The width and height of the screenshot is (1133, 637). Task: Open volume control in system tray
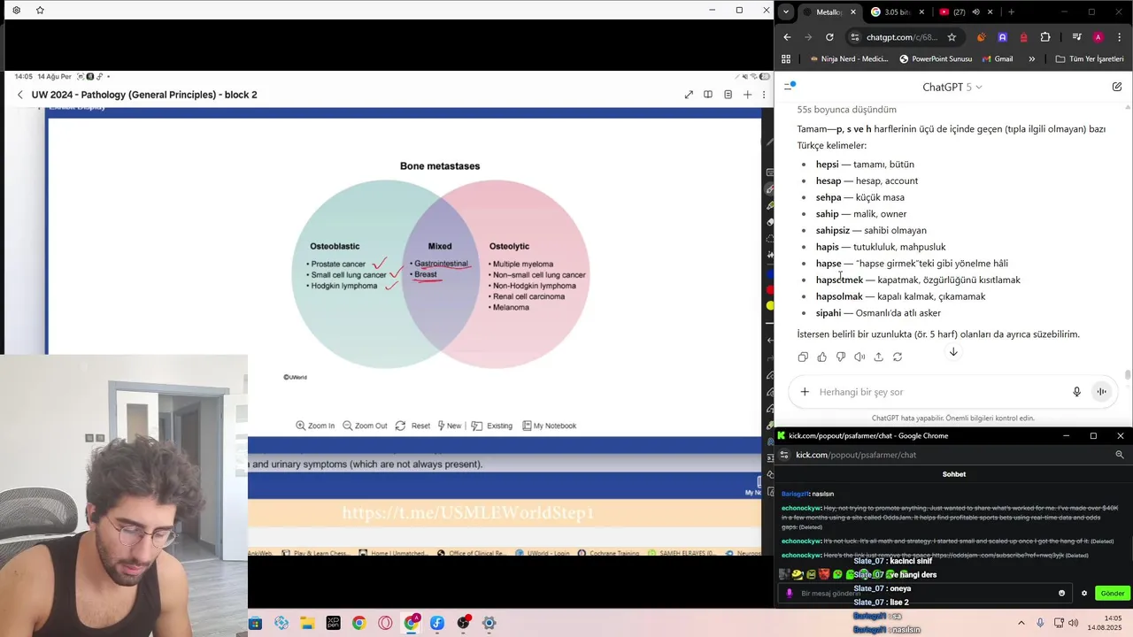tap(1073, 623)
